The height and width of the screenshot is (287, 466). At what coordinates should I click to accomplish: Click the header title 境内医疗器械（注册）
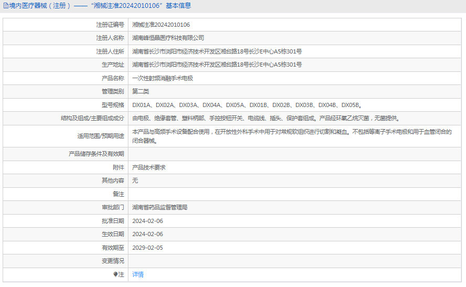[40, 6]
